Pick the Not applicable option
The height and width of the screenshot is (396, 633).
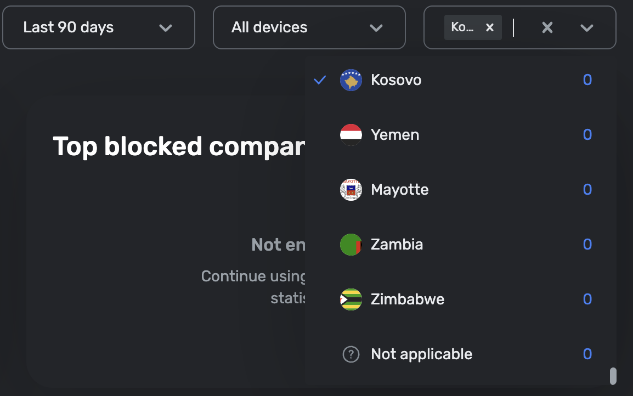(x=421, y=354)
